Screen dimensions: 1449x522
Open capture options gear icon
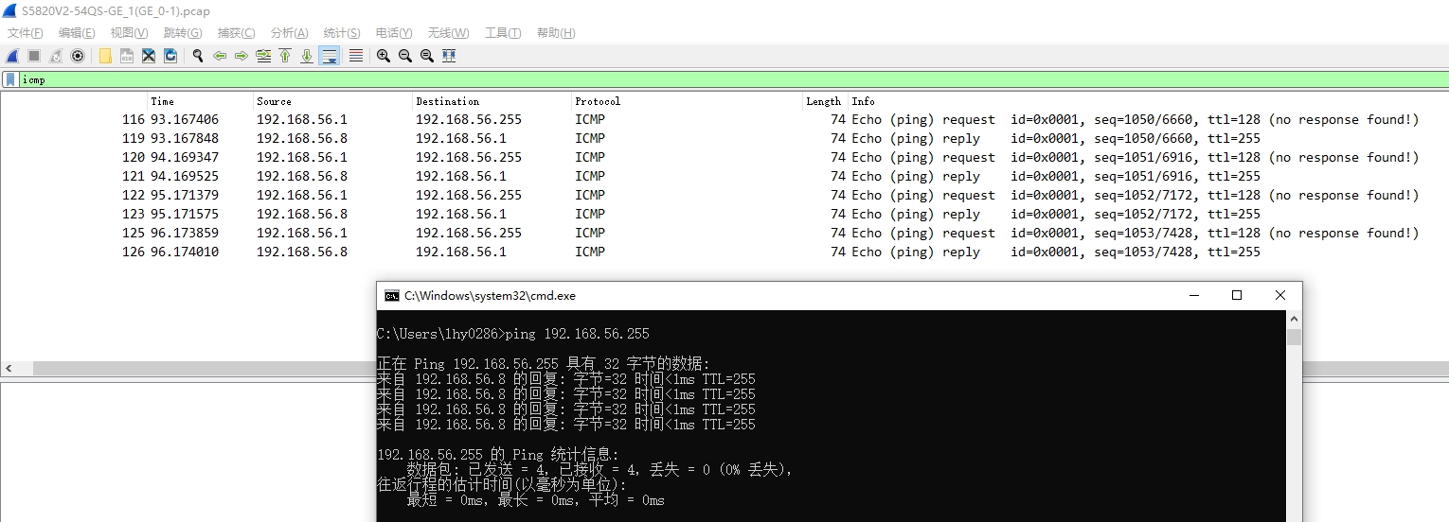pos(78,56)
